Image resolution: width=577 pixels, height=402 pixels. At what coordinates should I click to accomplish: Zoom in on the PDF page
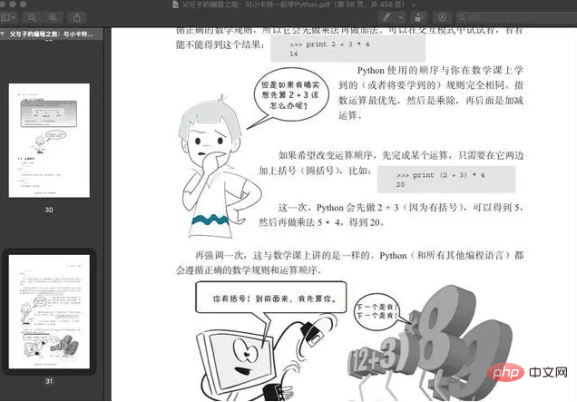point(53,17)
